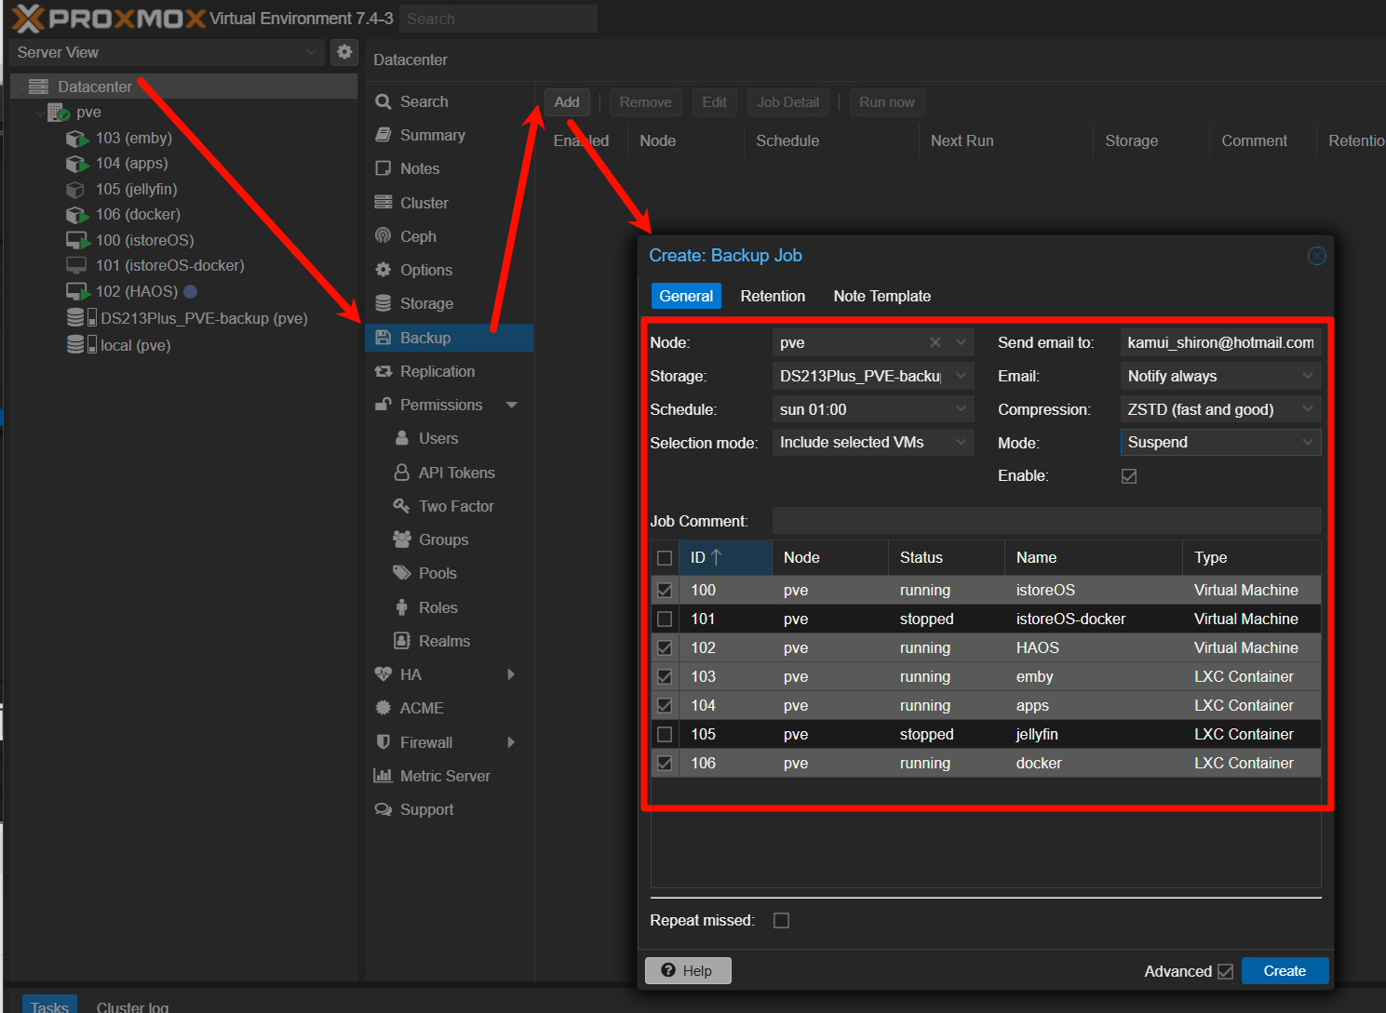Click the Metric Server chart icon
1386x1013 pixels.
[x=383, y=776]
